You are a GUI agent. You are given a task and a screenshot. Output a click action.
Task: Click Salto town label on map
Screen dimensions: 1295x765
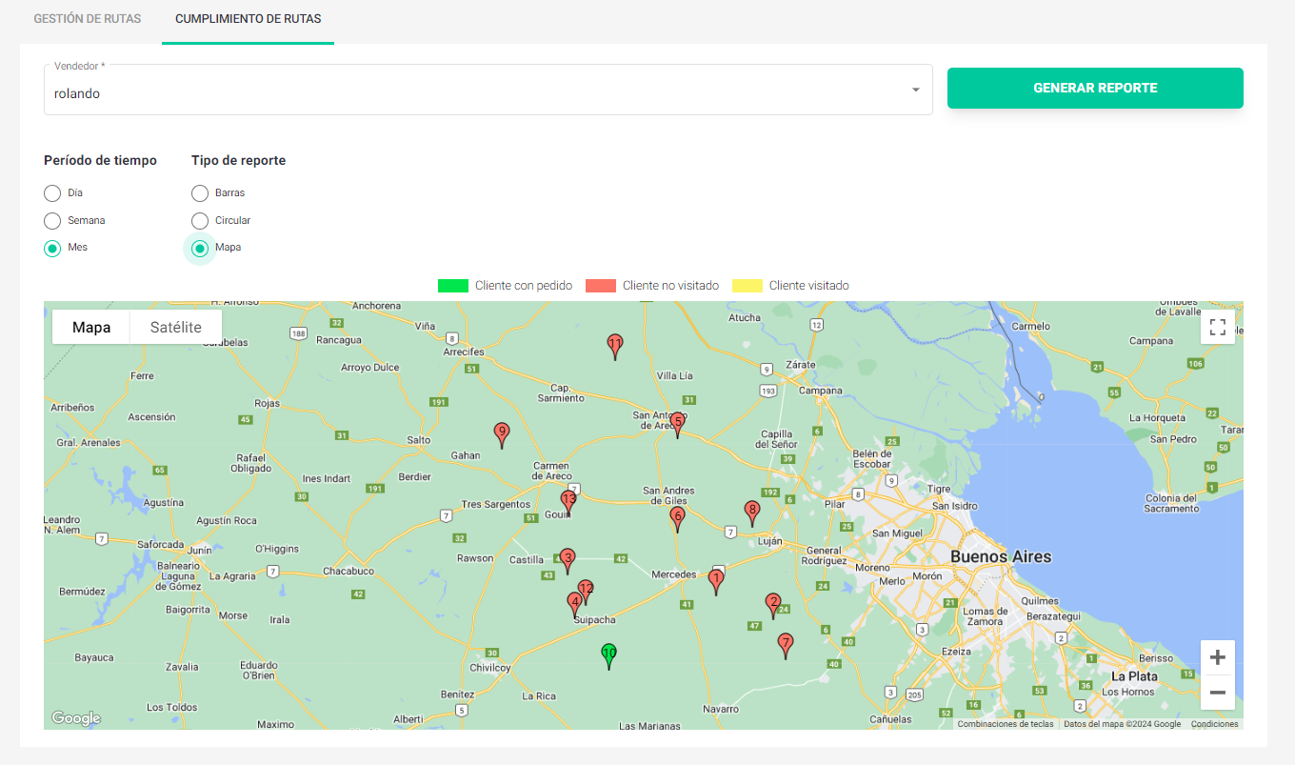(x=419, y=440)
